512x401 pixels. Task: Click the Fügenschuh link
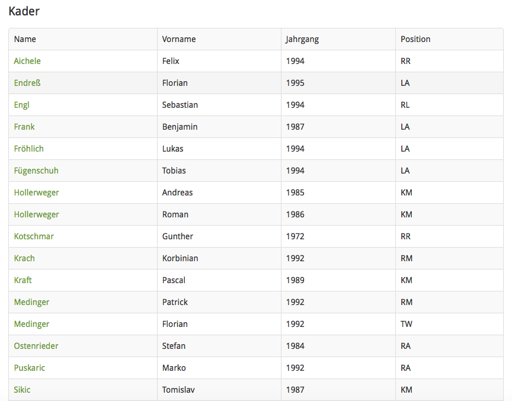36,171
